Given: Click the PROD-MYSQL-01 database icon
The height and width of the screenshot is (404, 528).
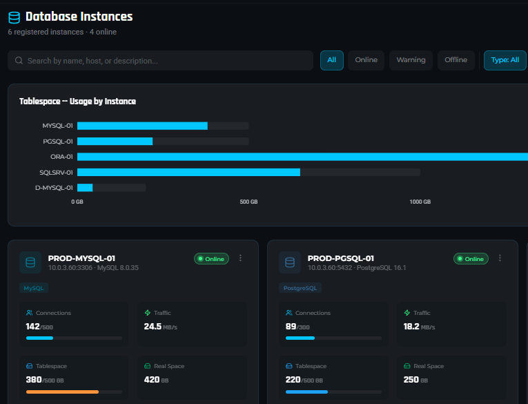Looking at the screenshot, I should [x=30, y=262].
